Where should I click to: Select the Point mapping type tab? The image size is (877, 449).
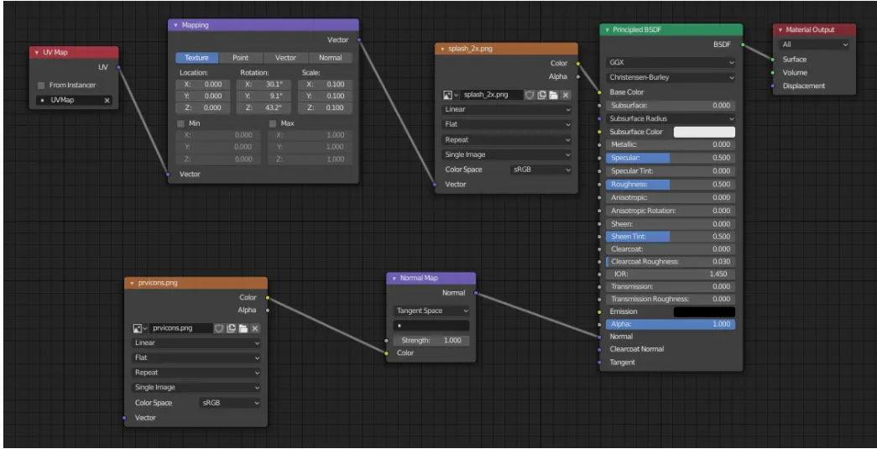[241, 58]
